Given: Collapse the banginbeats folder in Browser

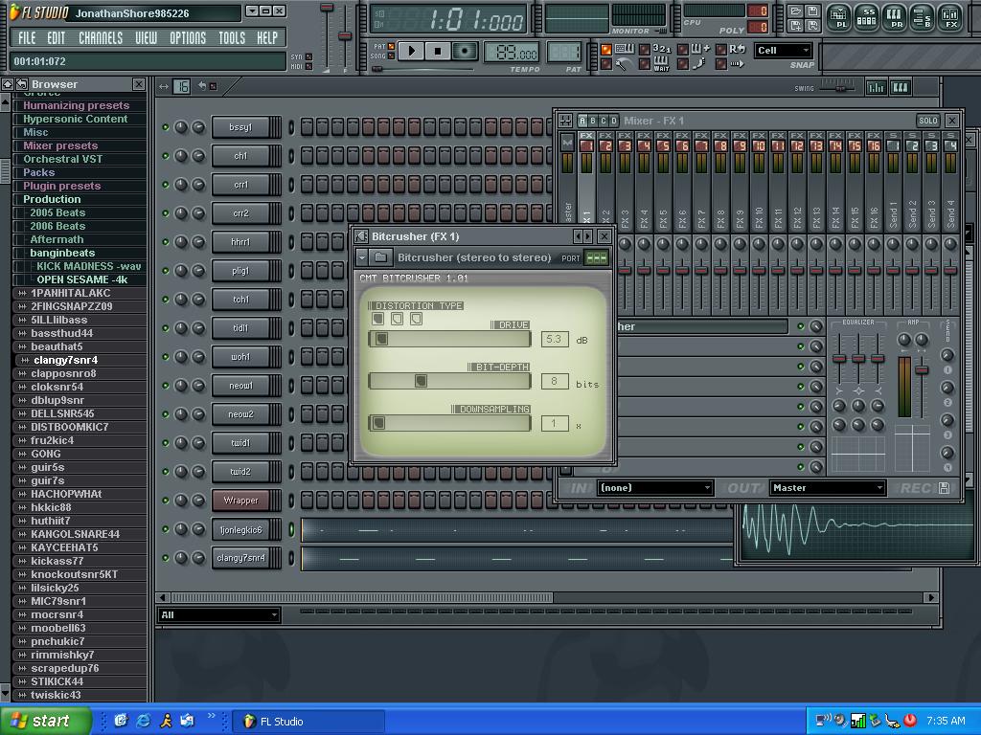Looking at the screenshot, I should coord(62,253).
